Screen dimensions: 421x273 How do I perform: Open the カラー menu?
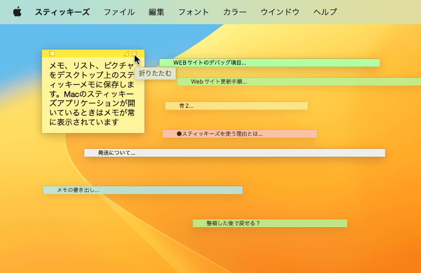[235, 12]
